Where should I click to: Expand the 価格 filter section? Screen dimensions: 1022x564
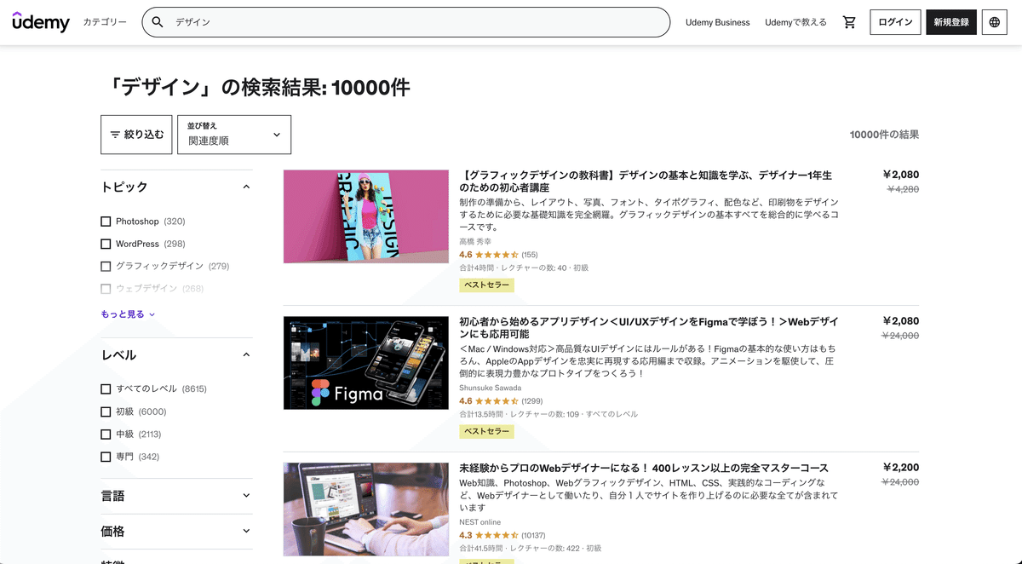coord(246,531)
